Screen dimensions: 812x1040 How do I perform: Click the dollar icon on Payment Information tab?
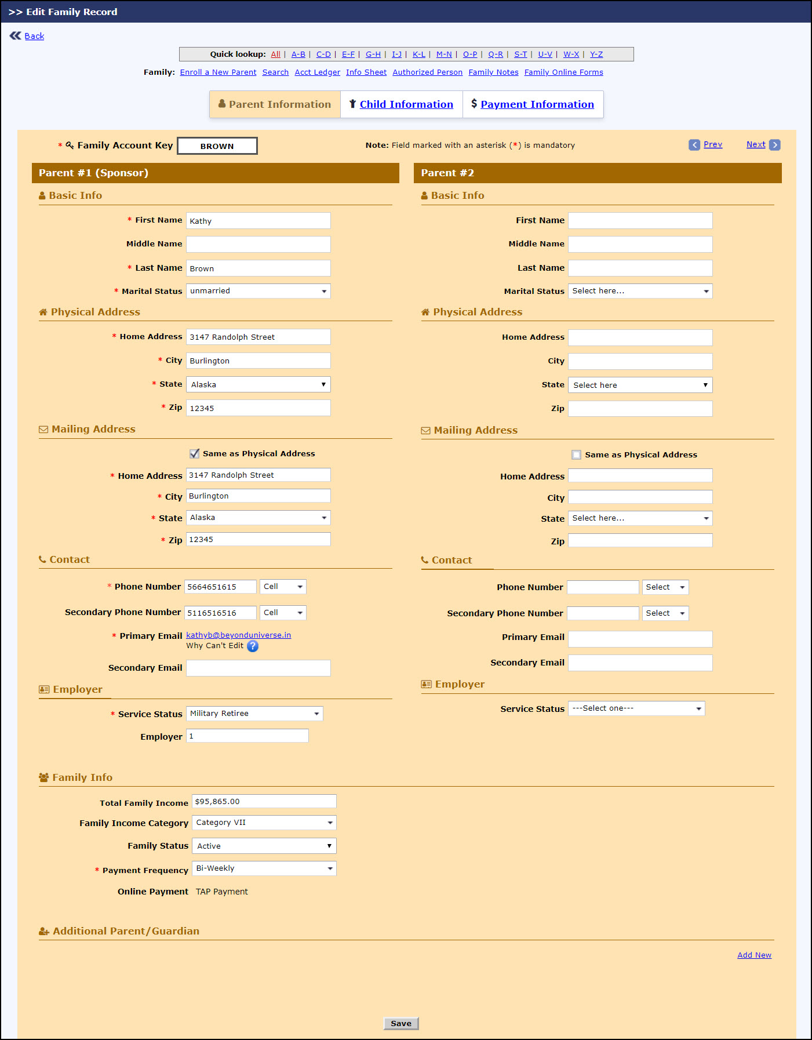click(474, 104)
